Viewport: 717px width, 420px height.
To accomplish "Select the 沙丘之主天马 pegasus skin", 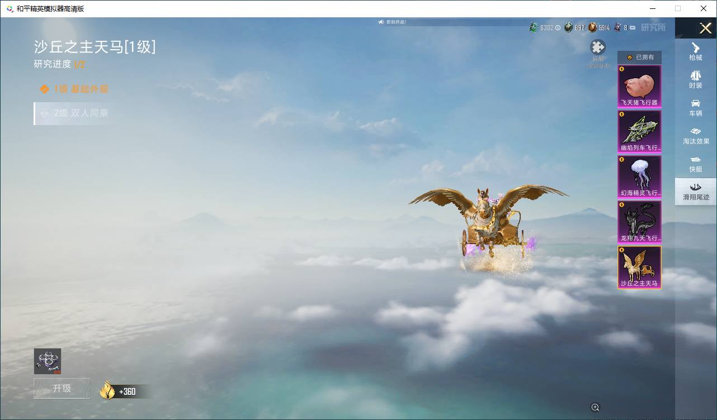I will pos(639,268).
